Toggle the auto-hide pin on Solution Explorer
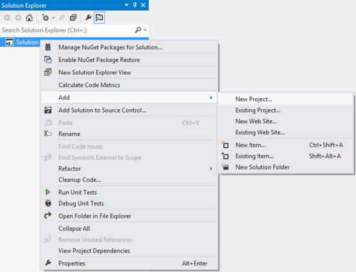 pos(135,5)
